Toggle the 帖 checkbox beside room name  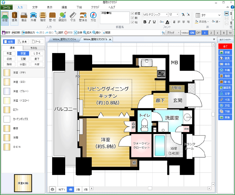(132, 22)
